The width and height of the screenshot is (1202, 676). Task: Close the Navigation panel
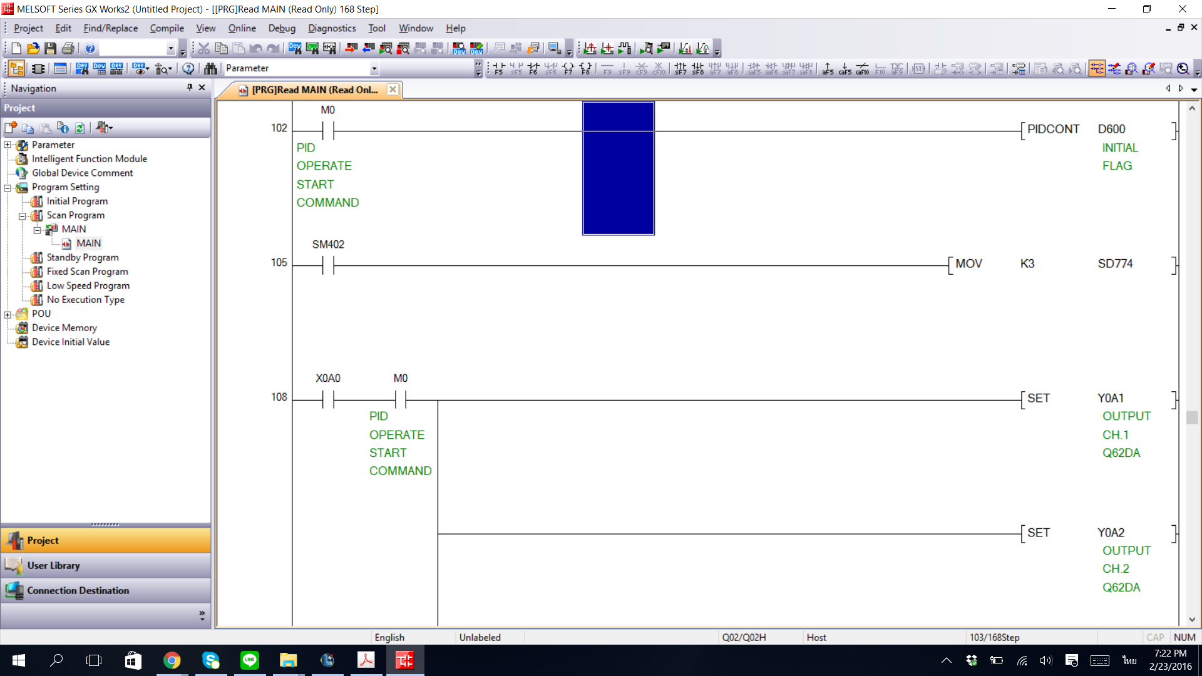pyautogui.click(x=202, y=88)
